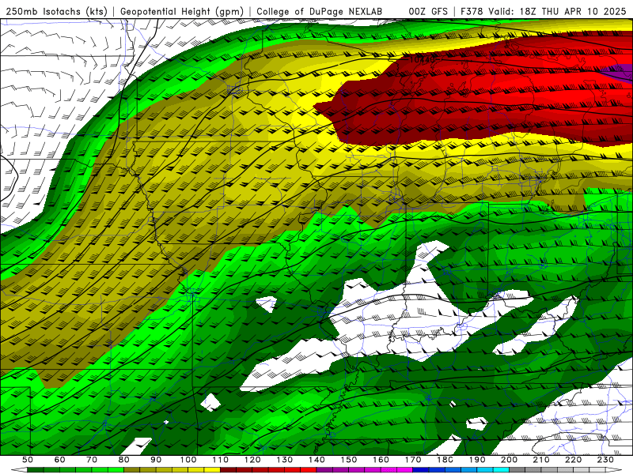Screen dimensions: 633x474
Task: Select the dark purple swatch starting at 140
Action: tap(324, 470)
